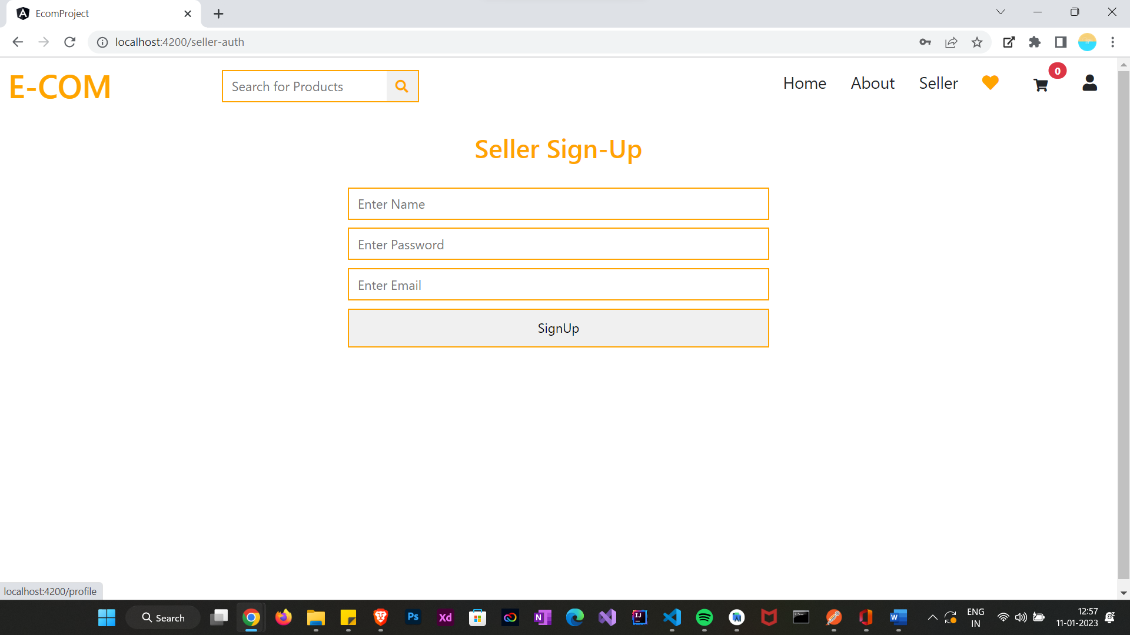Open the shopping cart icon
This screenshot has height=635, width=1130.
coord(1041,85)
